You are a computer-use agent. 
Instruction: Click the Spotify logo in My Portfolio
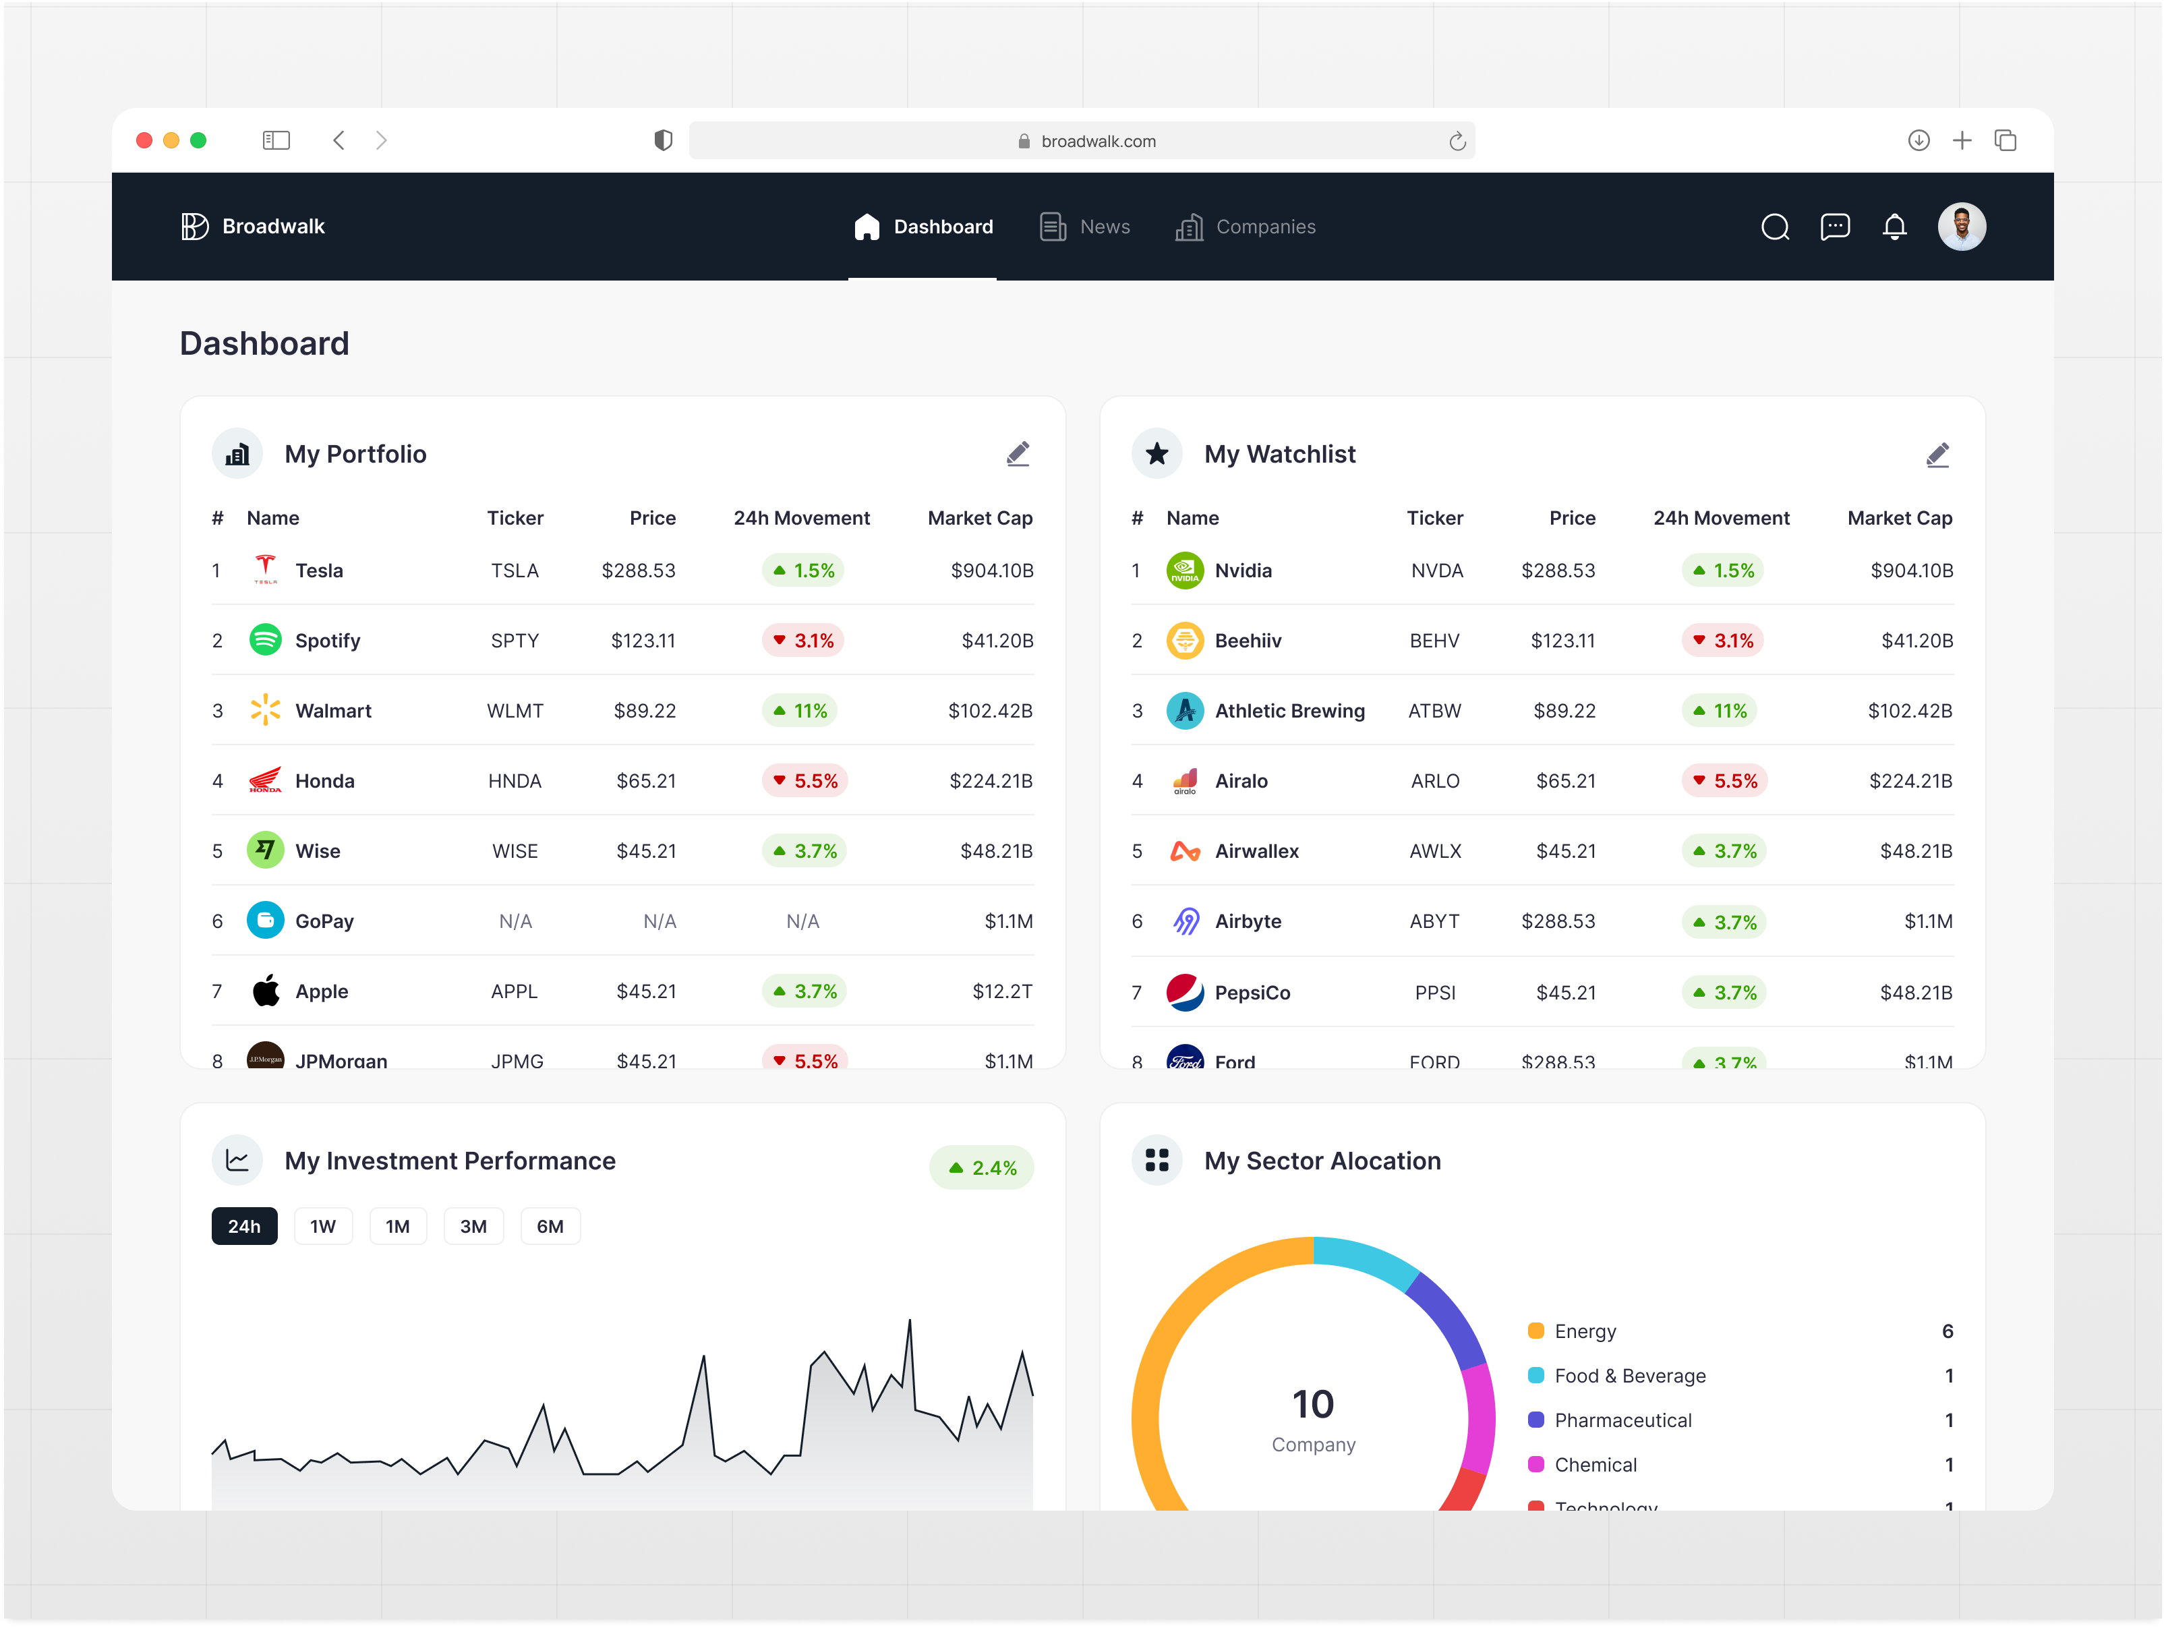(264, 639)
